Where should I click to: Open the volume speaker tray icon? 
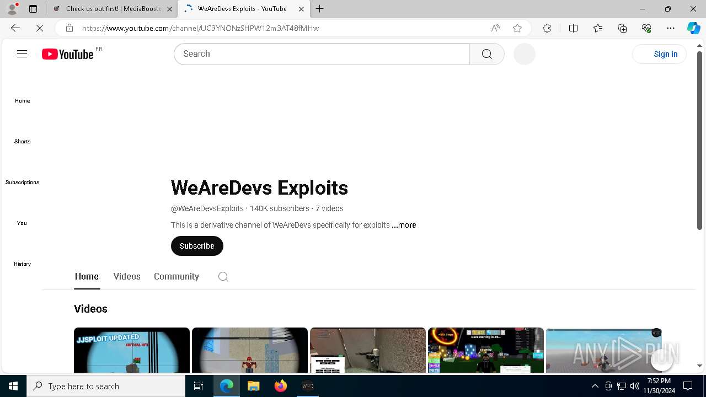coord(634,386)
